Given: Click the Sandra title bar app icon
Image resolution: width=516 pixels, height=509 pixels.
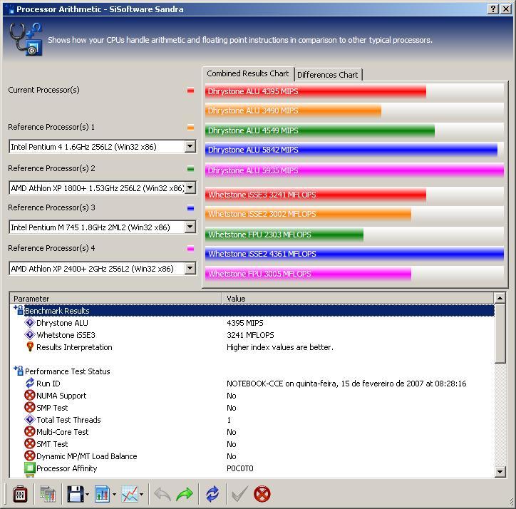Looking at the screenshot, I should pos(9,9).
